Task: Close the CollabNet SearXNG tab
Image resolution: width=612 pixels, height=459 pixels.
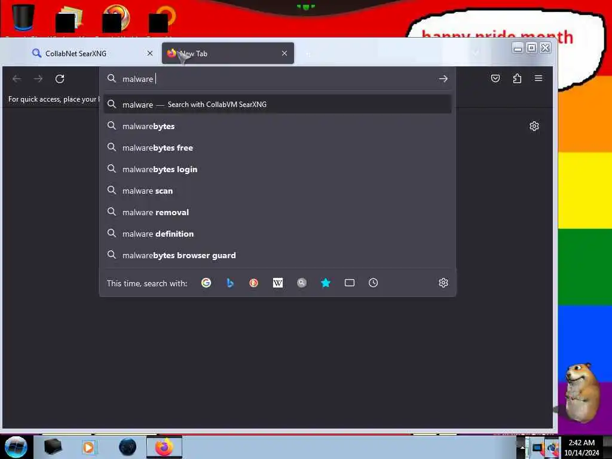Action: [150, 53]
